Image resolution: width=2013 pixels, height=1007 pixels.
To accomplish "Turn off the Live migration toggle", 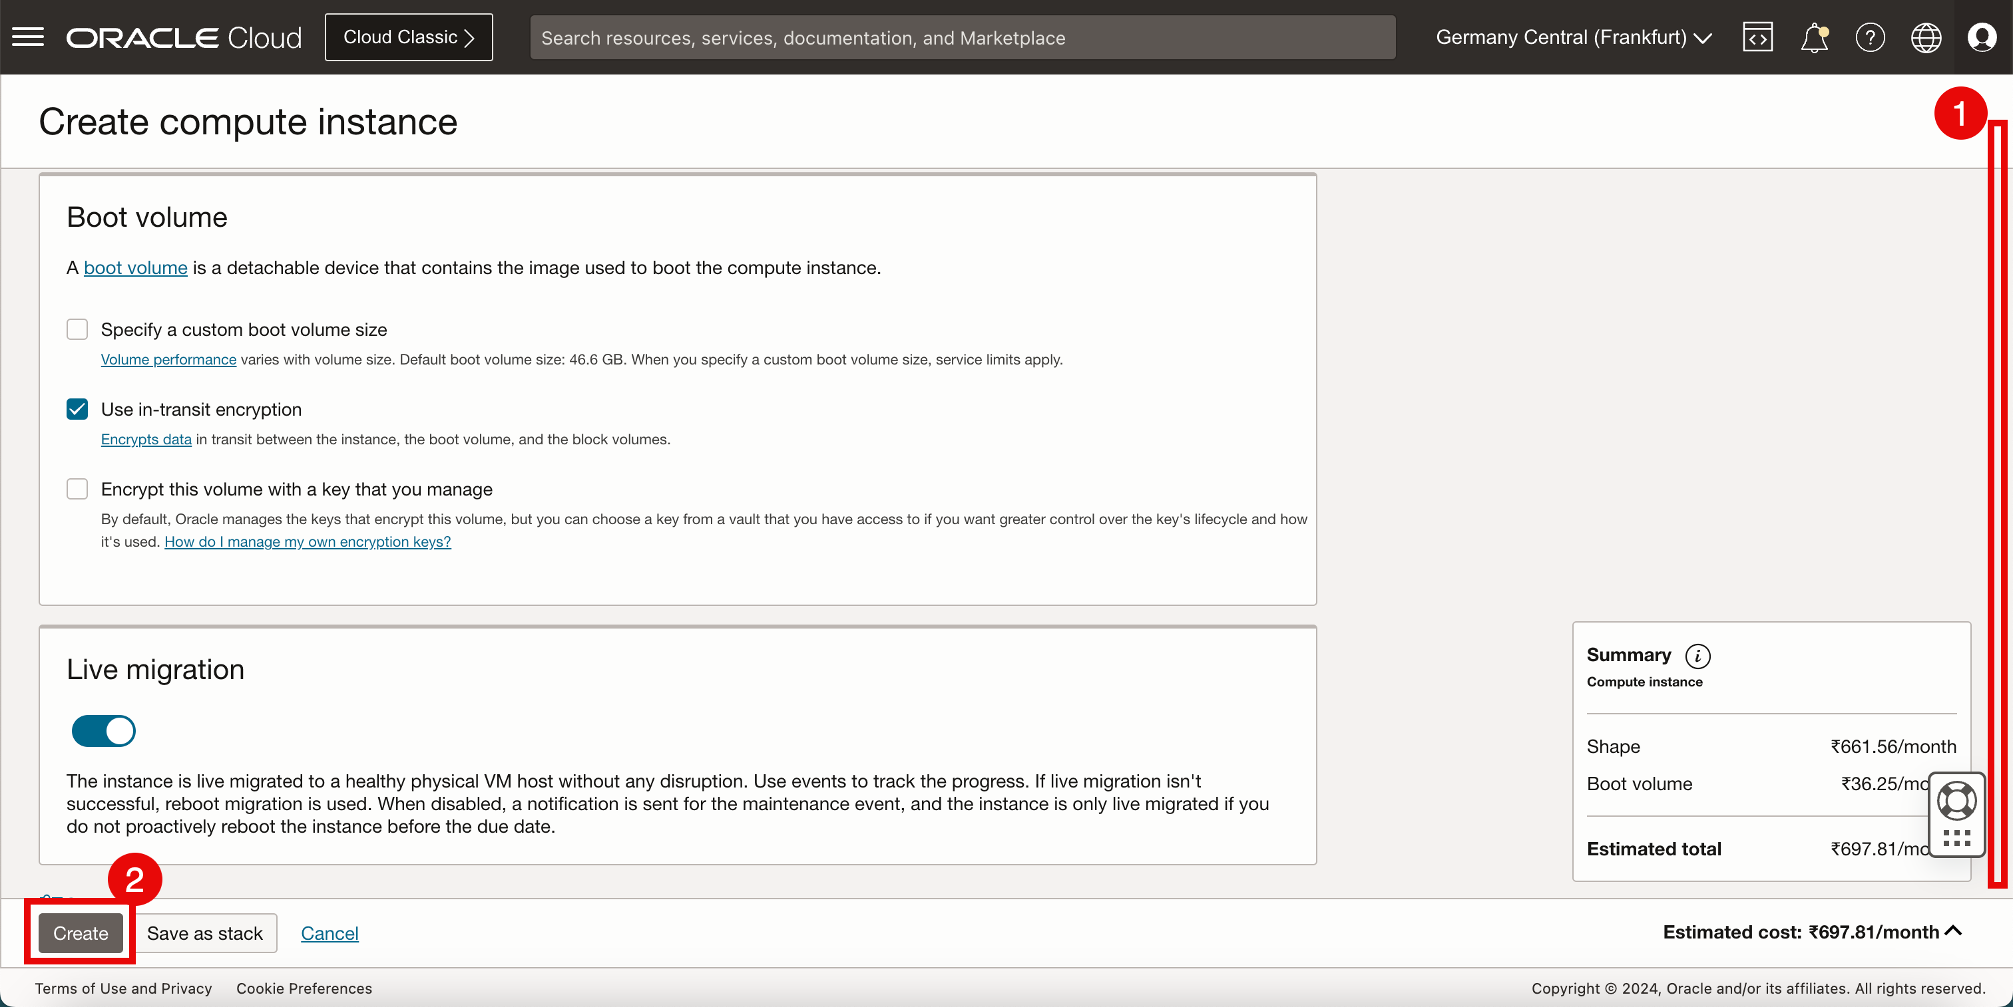I will (104, 731).
